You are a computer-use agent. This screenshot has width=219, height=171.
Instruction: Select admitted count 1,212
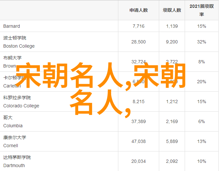[x=172, y=102]
